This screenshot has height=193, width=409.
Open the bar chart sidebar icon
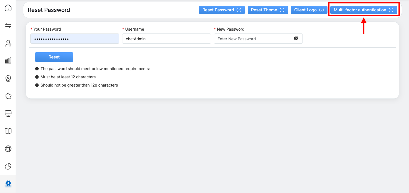(8, 61)
